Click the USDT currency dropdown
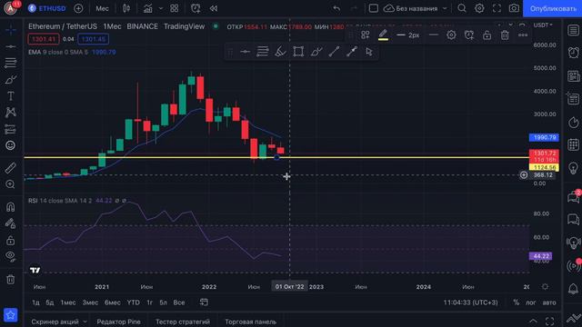The width and height of the screenshot is (582, 327). 543,25
